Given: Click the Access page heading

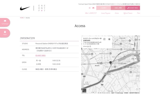Looking at the screenshot, I should pyautogui.click(x=80, y=26).
